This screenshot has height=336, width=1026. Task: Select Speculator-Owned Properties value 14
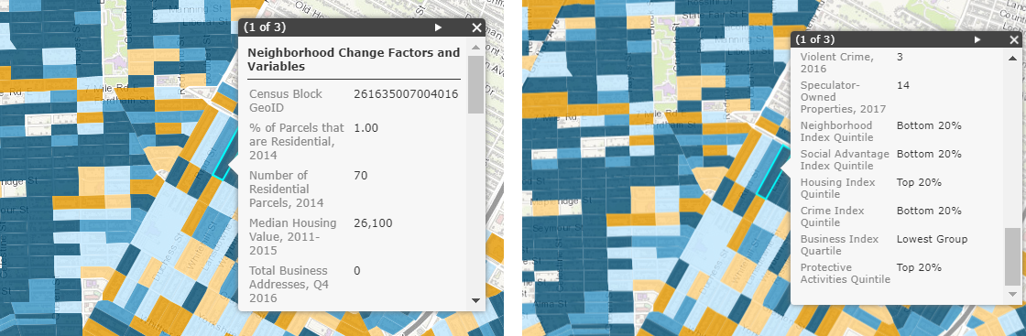[903, 86]
